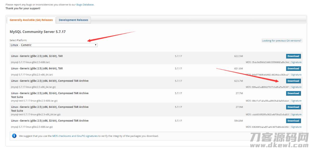Download 64-bit Compressed TAR Archive 623.7M
This screenshot has height=149, width=312.
click(x=293, y=81)
